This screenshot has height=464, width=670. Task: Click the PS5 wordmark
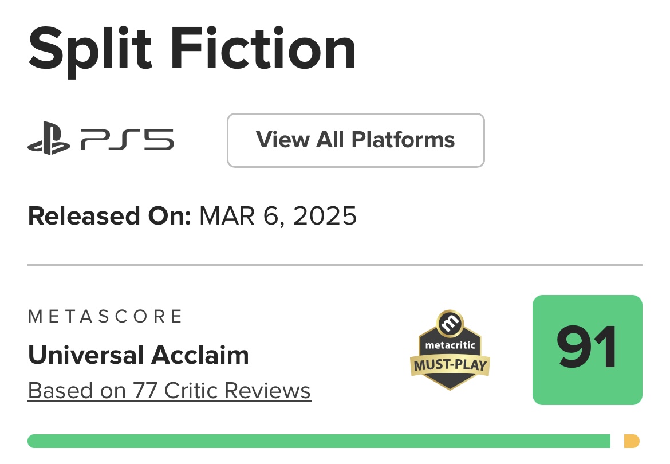pyautogui.click(x=127, y=140)
